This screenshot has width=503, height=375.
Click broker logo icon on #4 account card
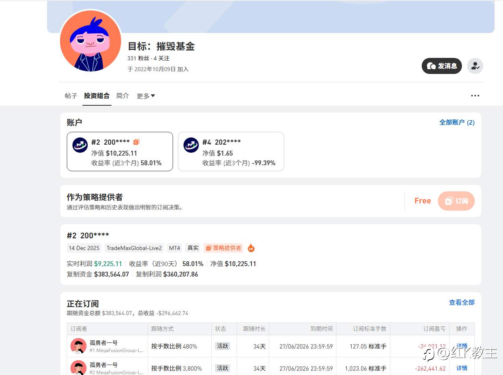[191, 145]
